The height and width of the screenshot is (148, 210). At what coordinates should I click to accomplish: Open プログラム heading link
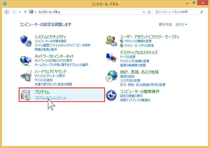(42, 92)
